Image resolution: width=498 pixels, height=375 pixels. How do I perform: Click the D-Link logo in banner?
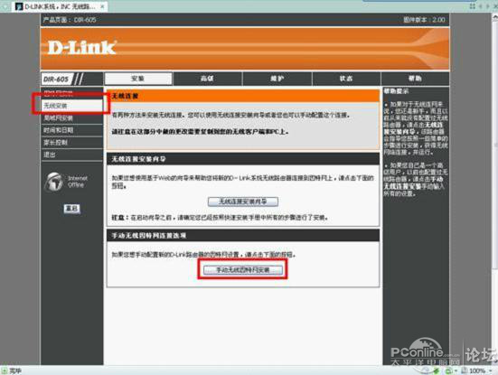pyautogui.click(x=82, y=48)
